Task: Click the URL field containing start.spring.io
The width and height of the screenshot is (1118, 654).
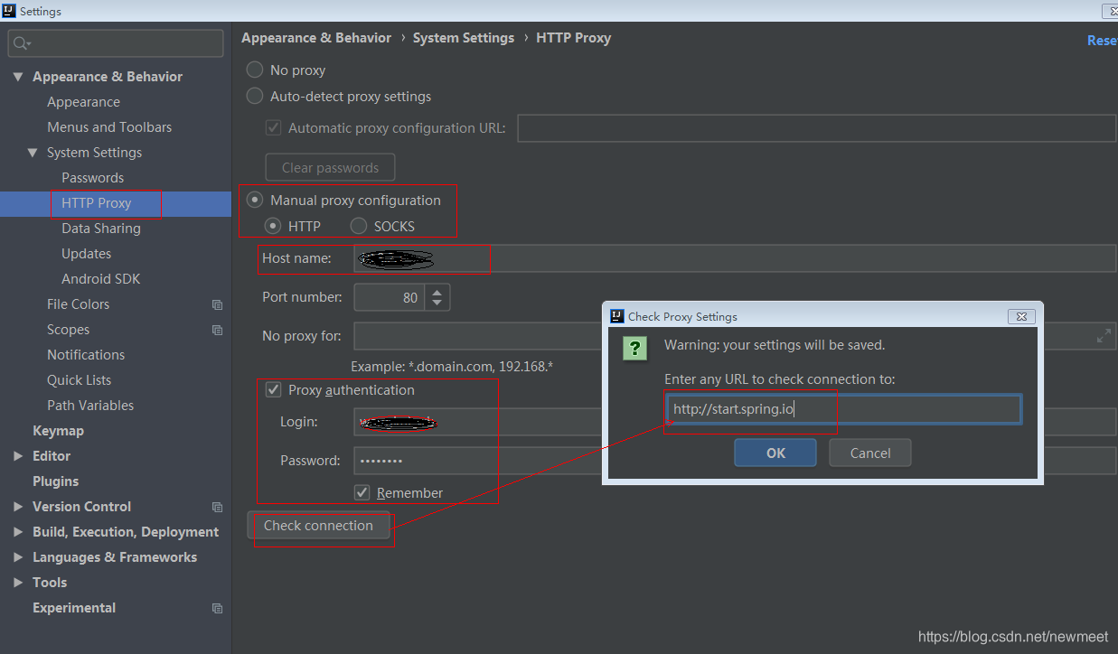Action: [843, 409]
